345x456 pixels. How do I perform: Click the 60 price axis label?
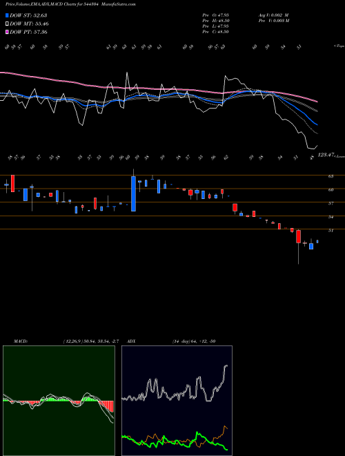(331, 190)
